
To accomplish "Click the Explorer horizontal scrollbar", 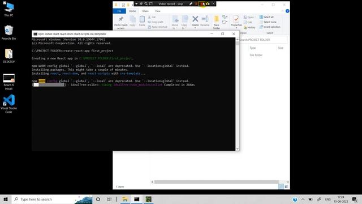I will click(216, 182).
